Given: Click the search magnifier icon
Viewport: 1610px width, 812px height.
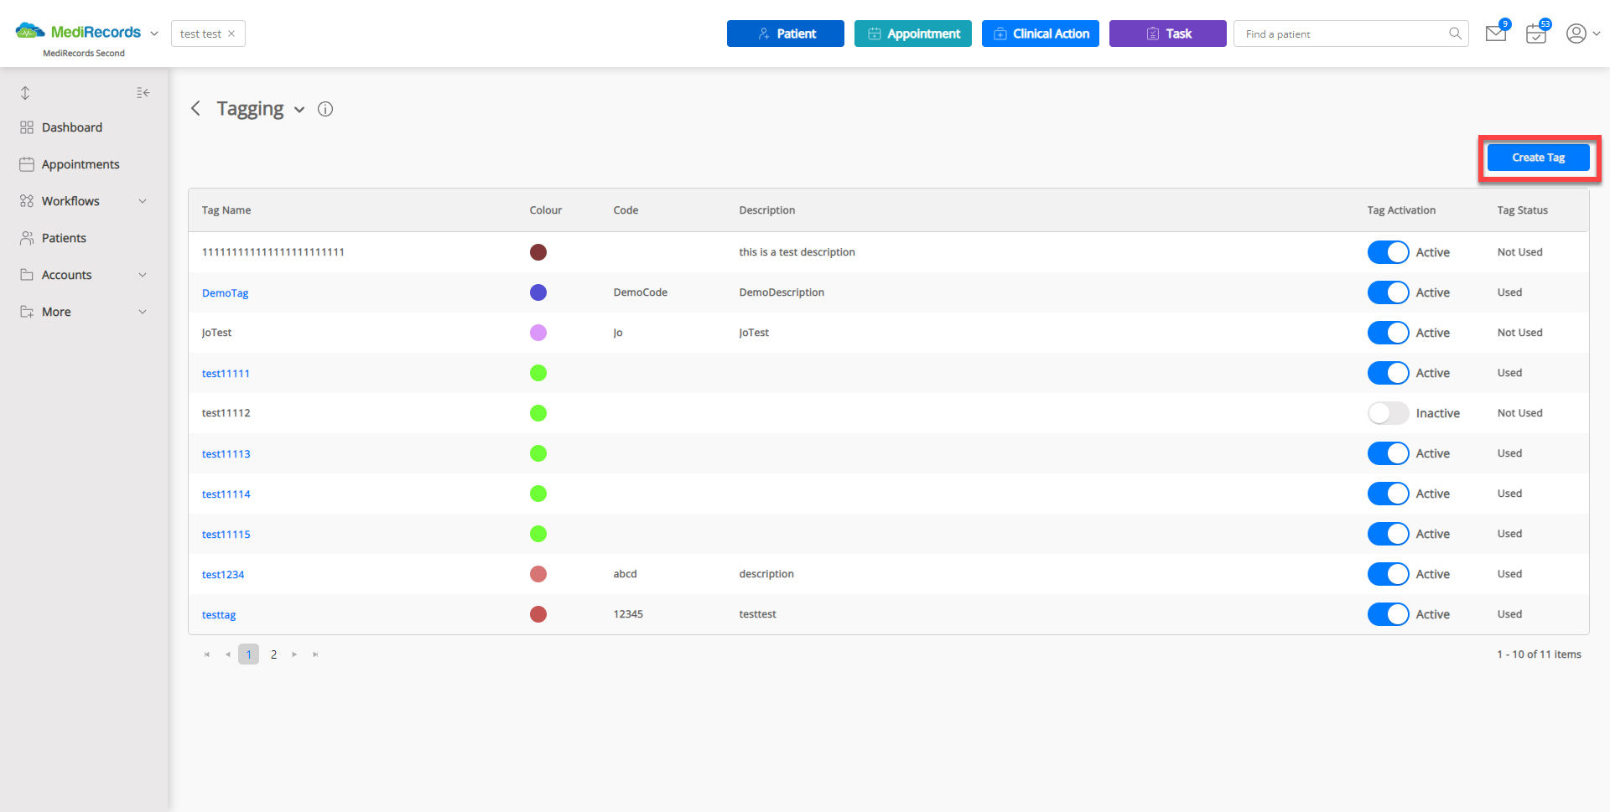Looking at the screenshot, I should coord(1455,34).
